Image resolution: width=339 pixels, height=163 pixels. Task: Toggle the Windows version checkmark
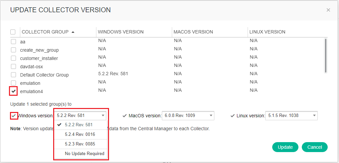tap(13, 116)
